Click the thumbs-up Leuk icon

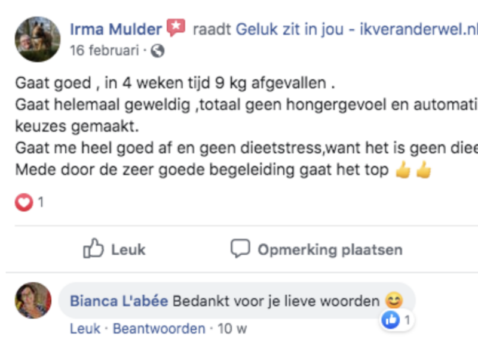[x=93, y=248]
